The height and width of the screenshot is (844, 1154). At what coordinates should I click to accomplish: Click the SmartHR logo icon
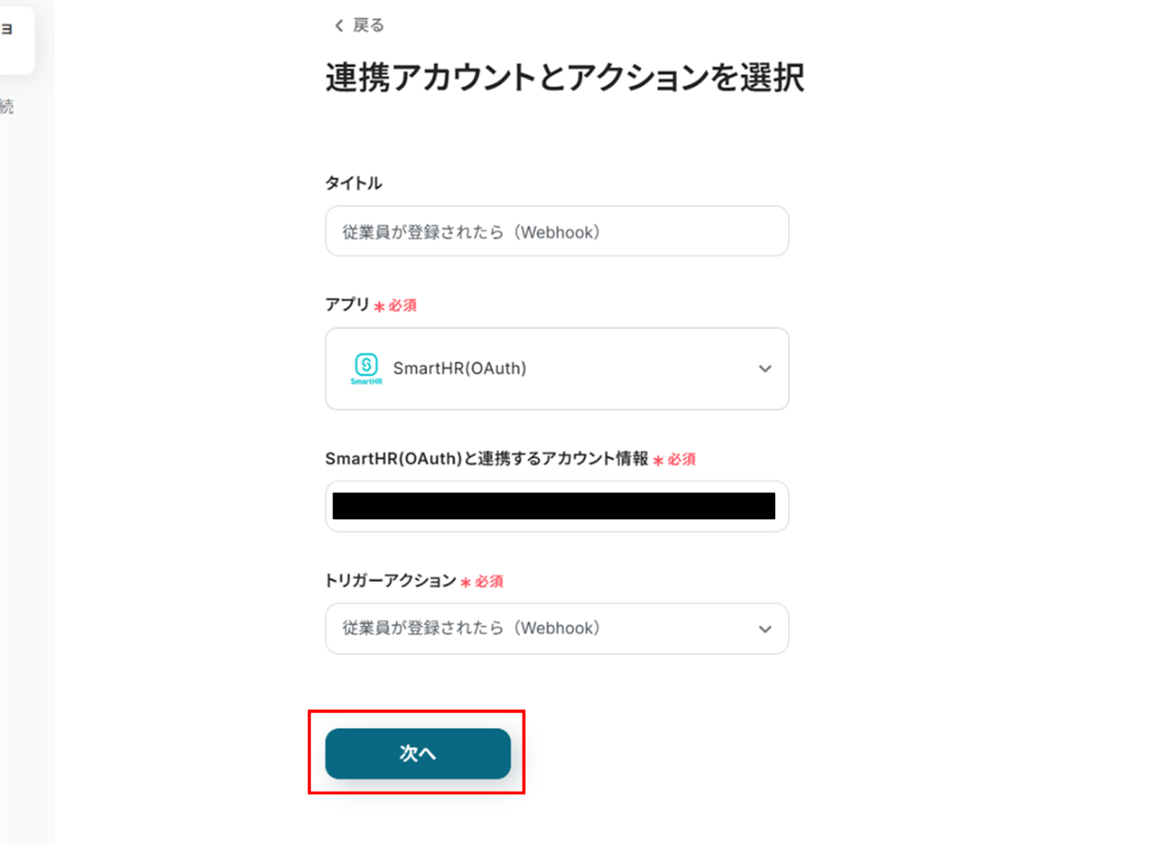[x=366, y=368]
